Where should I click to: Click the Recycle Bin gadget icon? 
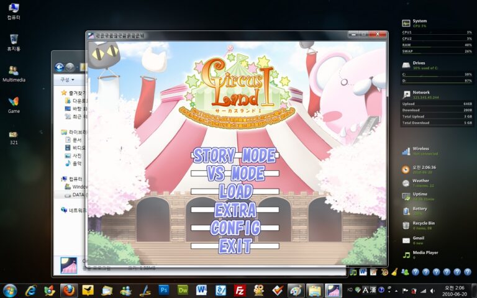[406, 225]
